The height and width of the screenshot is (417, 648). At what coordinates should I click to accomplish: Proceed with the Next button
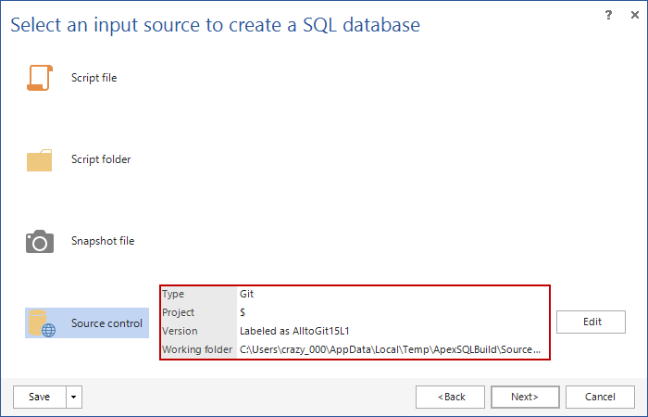pos(525,397)
